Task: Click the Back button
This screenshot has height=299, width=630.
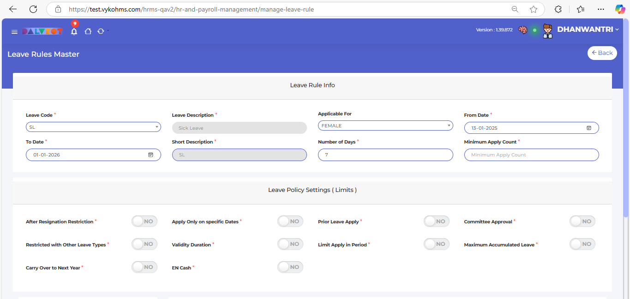Action: coord(602,53)
